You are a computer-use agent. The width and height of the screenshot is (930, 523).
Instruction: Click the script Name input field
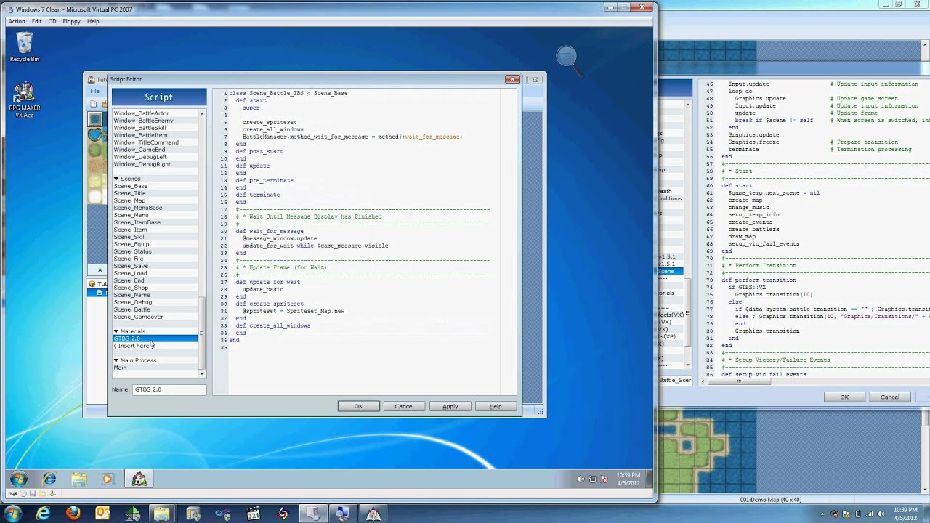[169, 389]
